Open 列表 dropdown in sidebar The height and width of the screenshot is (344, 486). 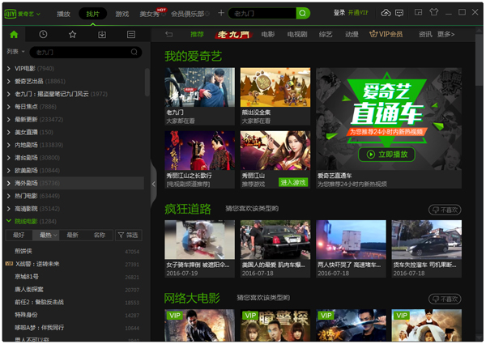tap(16, 52)
